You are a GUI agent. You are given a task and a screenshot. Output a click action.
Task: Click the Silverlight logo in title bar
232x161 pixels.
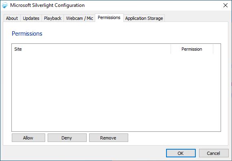[x=5, y=5]
